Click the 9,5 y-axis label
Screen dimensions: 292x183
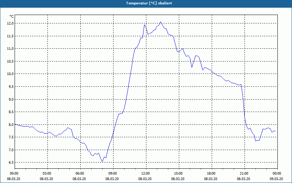pyautogui.click(x=11, y=87)
